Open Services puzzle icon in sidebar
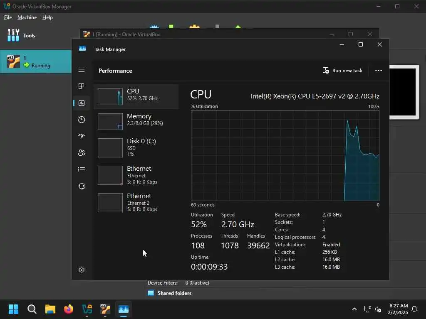 point(82,186)
